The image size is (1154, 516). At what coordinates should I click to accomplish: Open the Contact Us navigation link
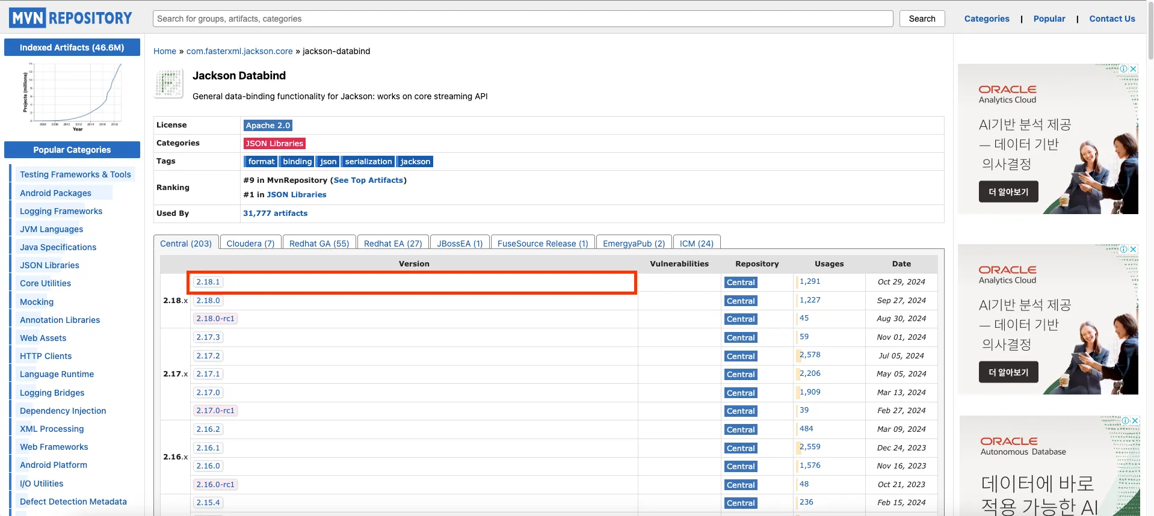(1112, 19)
